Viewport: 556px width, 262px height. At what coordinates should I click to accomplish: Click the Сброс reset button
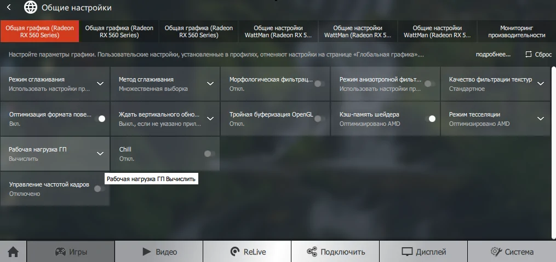[x=538, y=55]
